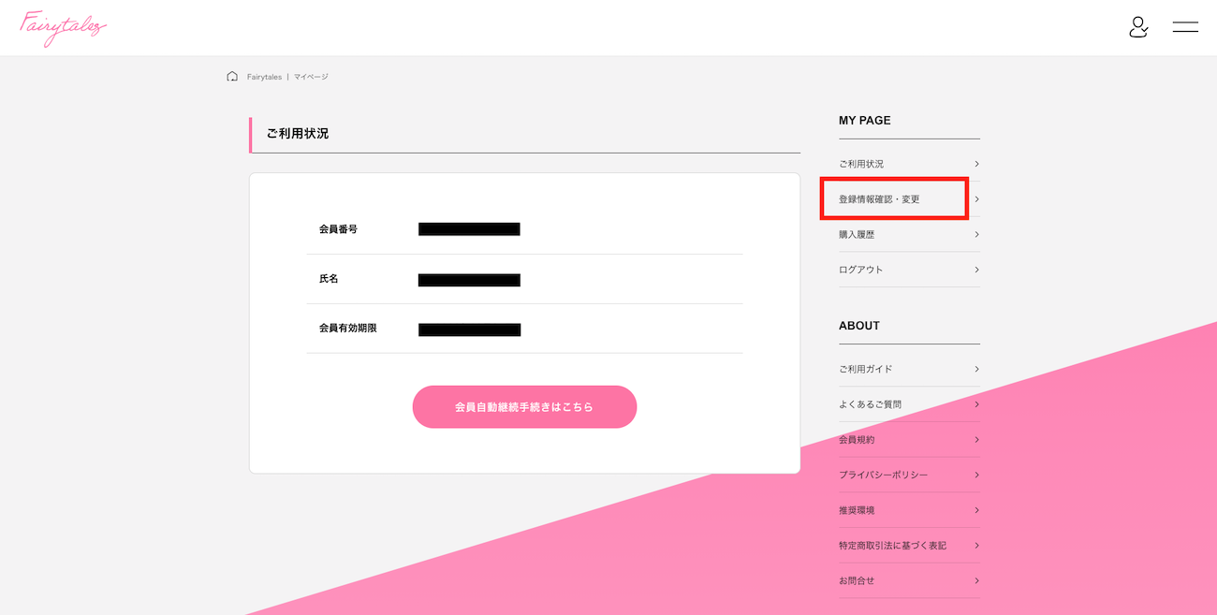Open ご利用状況 in the sidebar
Image resolution: width=1217 pixels, height=615 pixels.
tap(861, 164)
